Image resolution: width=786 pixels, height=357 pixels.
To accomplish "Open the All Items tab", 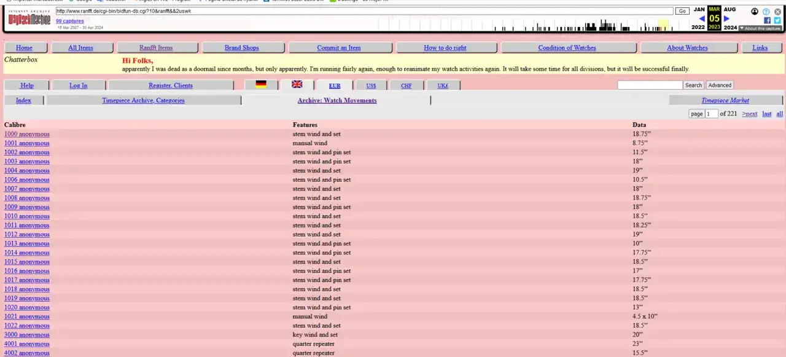I will pos(81,48).
